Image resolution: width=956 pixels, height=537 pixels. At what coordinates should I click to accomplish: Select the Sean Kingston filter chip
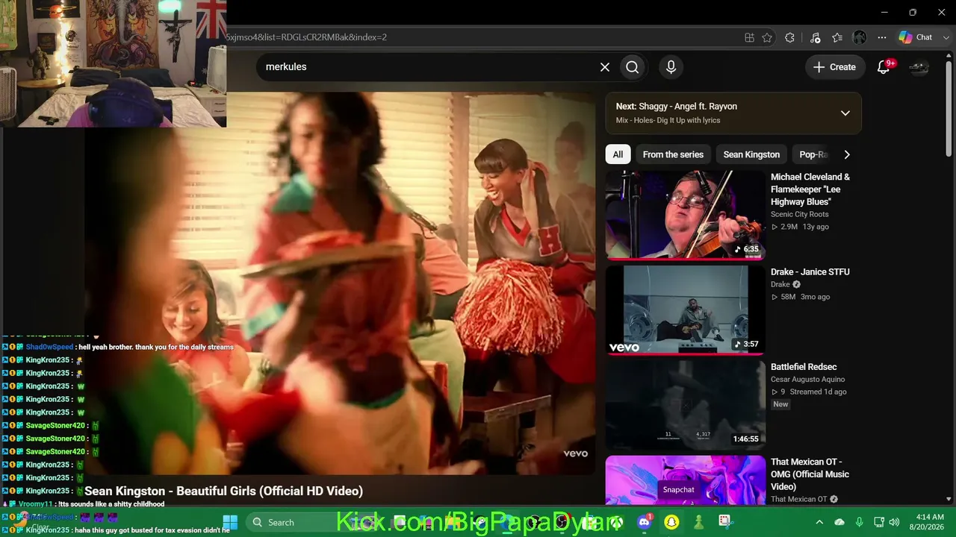pos(751,154)
